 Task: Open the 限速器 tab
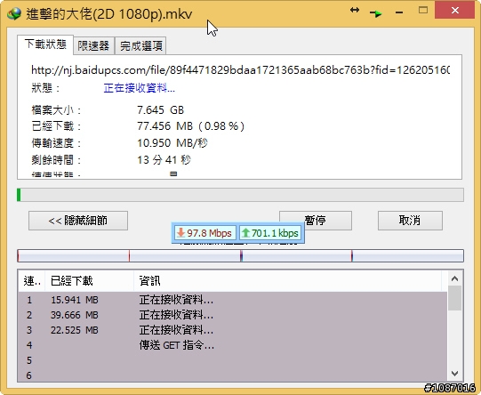(x=93, y=45)
